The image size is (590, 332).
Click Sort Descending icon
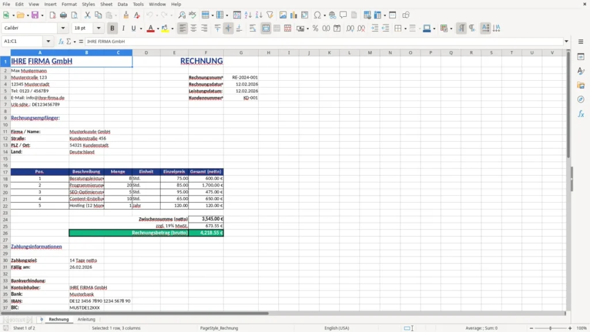(259, 15)
